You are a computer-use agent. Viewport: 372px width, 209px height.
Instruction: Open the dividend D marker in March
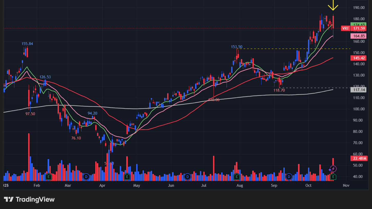(x=86, y=177)
